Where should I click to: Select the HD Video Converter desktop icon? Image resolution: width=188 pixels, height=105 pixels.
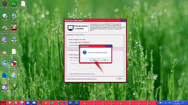(14, 77)
